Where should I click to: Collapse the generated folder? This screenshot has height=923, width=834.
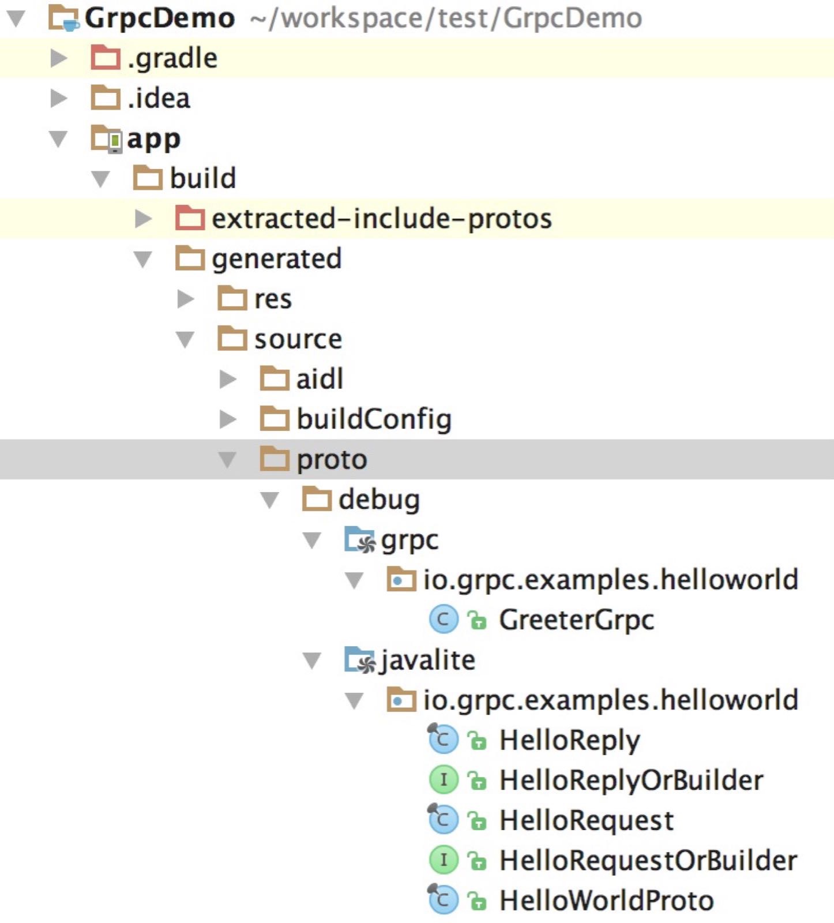142,259
